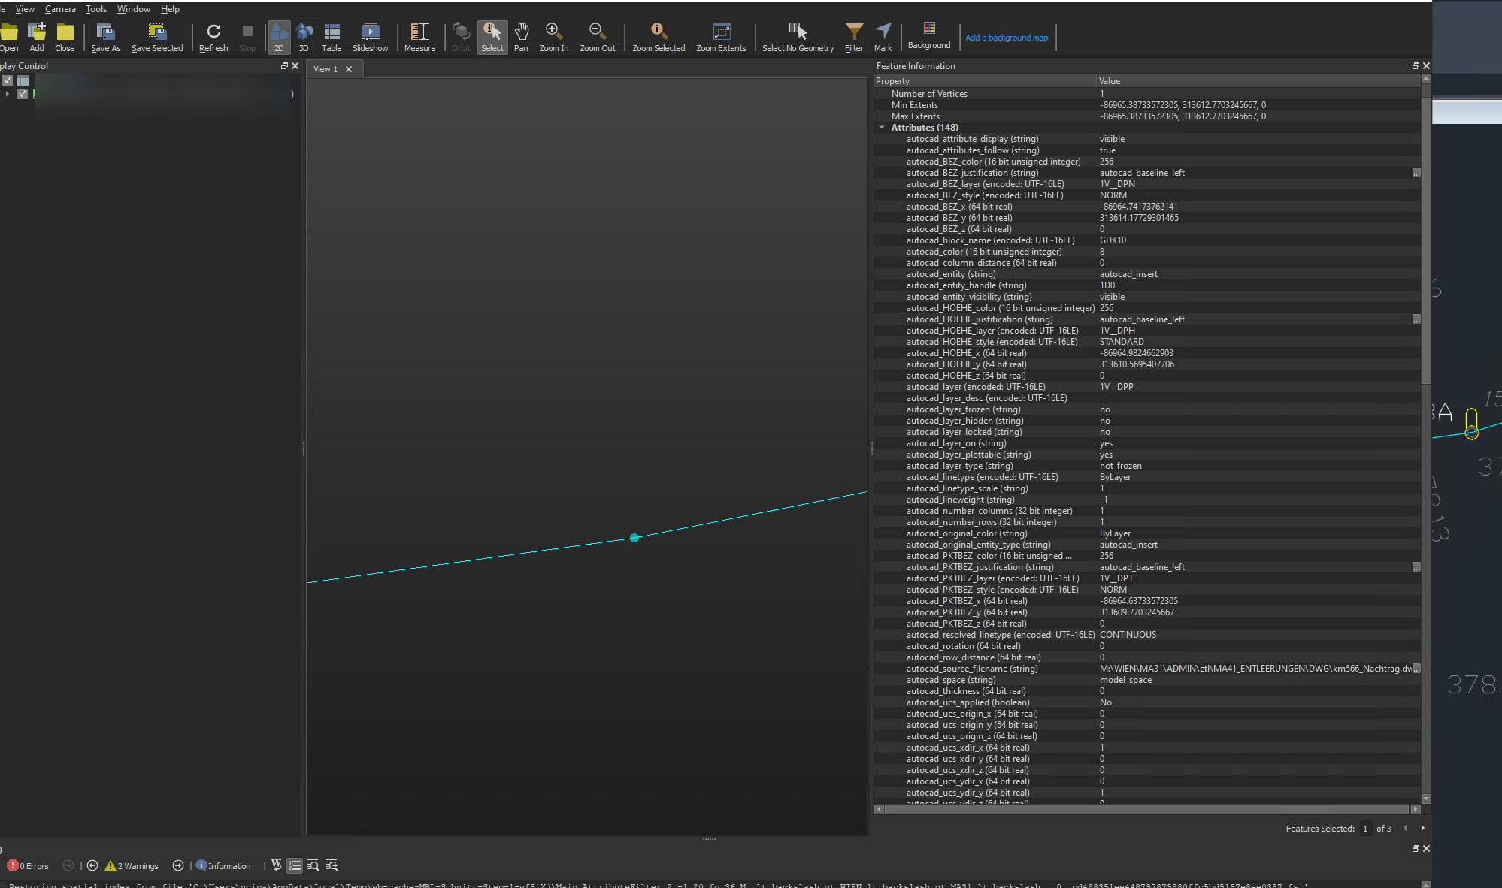Click the Property column header
This screenshot has height=888, width=1502.
point(985,81)
